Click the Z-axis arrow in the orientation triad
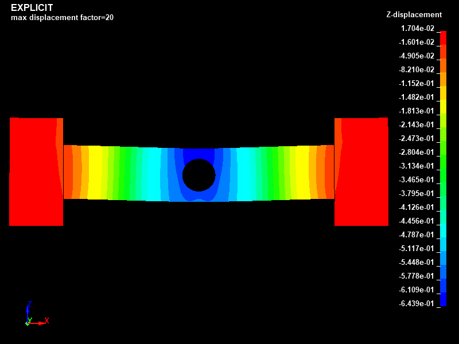Viewport: 459px width, 344px height. [28, 311]
